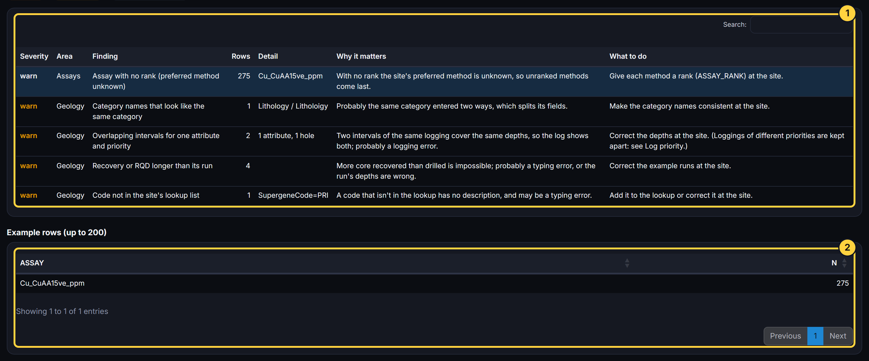Sort by the N column arrows
Image resolution: width=869 pixels, height=361 pixels.
[844, 263]
